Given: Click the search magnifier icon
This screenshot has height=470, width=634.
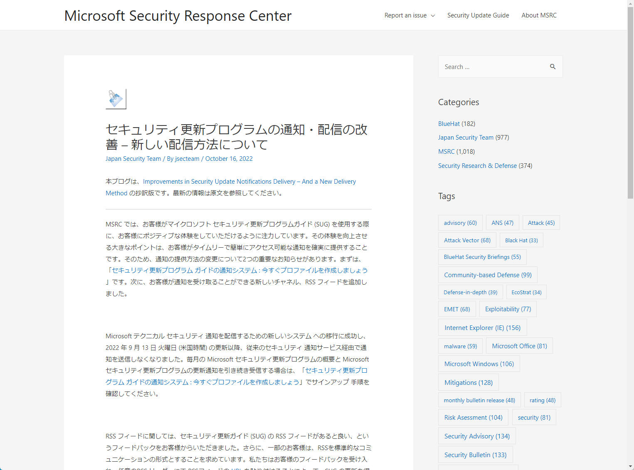Looking at the screenshot, I should click(x=553, y=66).
